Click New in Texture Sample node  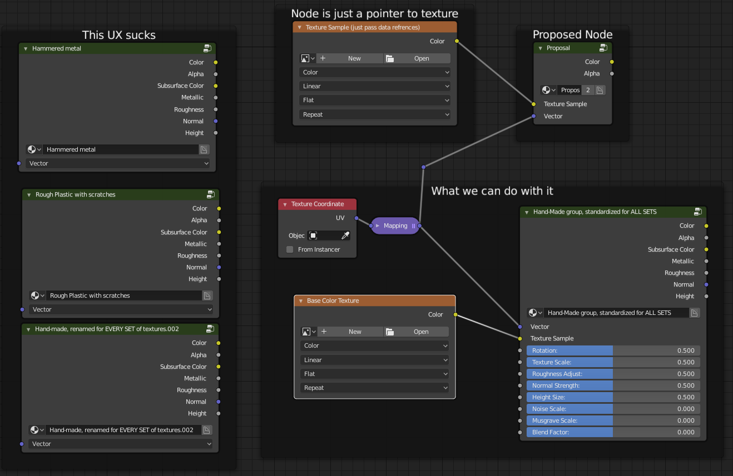(x=350, y=58)
